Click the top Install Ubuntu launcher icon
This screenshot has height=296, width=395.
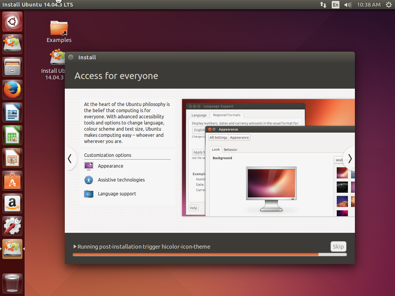12,44
